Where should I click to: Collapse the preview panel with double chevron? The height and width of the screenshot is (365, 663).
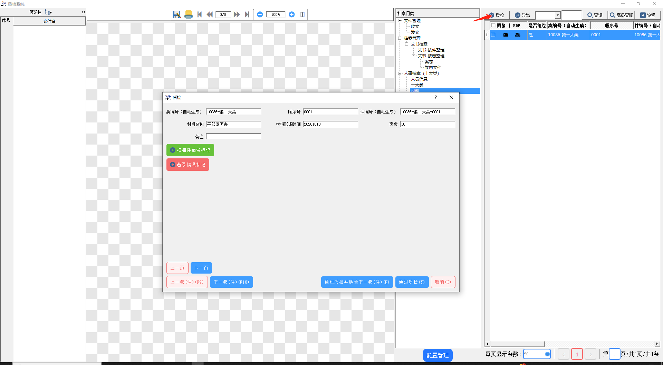pos(83,12)
